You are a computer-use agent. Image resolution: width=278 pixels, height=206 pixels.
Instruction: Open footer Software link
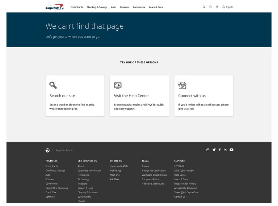[x=50, y=197]
